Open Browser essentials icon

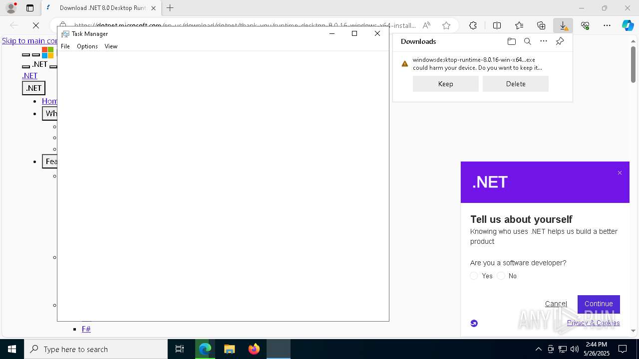pyautogui.click(x=585, y=25)
